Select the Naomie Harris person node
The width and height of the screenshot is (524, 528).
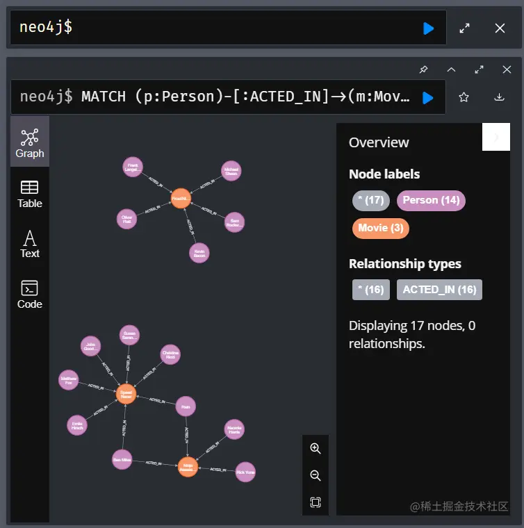pos(234,429)
